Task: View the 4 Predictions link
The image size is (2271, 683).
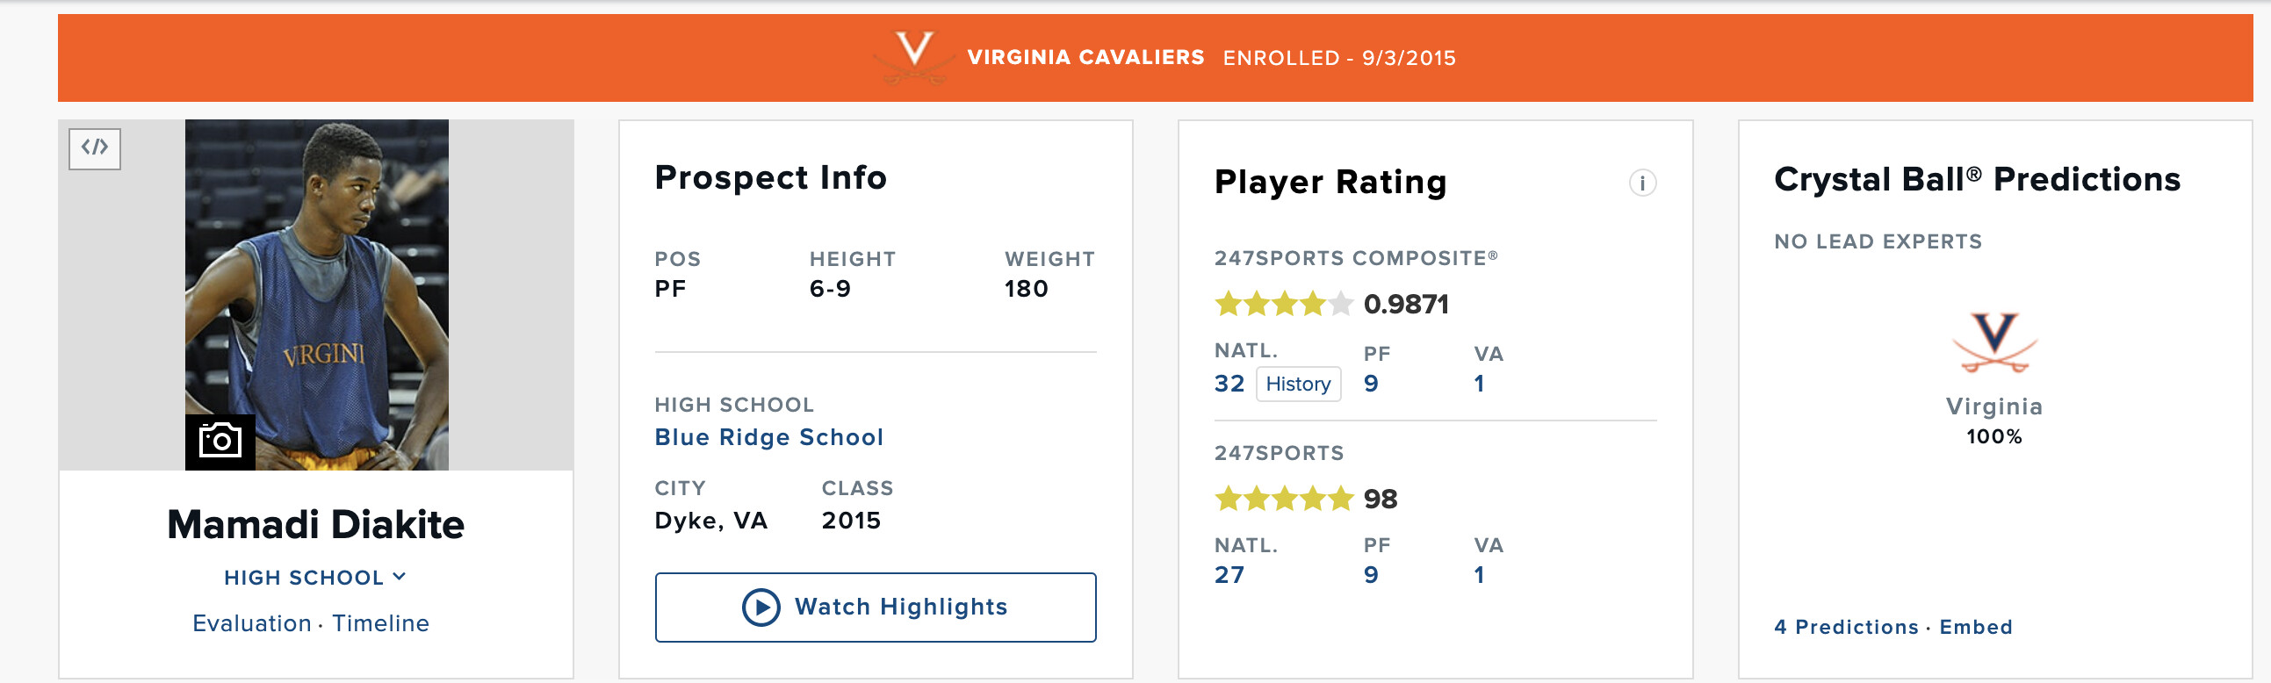Action: [x=1846, y=628]
